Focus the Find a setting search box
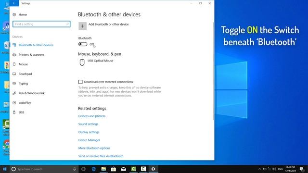The width and height of the screenshot is (308, 173). 41,24
